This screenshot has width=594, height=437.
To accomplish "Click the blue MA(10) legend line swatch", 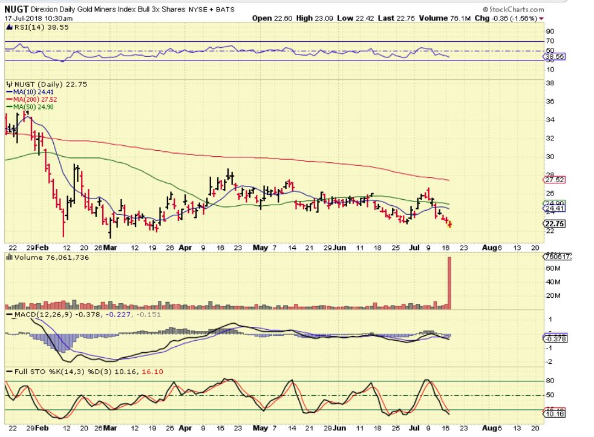I will 9,92.
